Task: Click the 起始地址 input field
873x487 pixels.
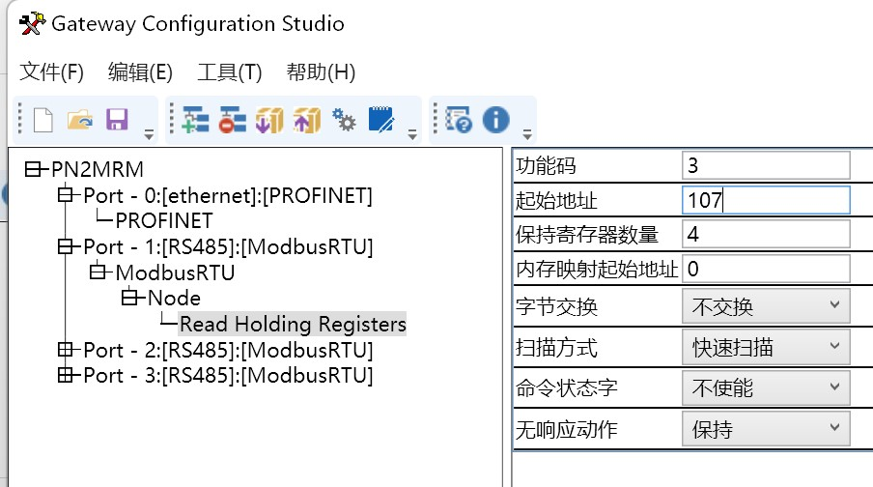Action: click(x=765, y=200)
